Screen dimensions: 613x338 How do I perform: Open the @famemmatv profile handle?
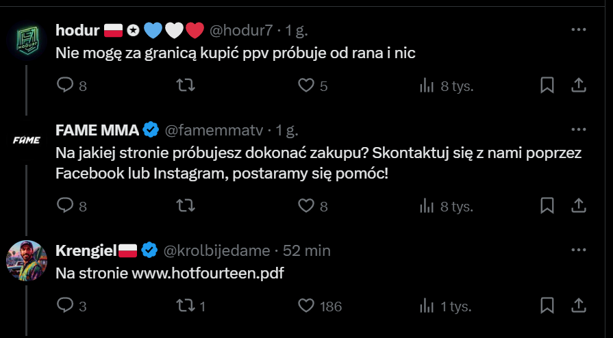point(214,130)
